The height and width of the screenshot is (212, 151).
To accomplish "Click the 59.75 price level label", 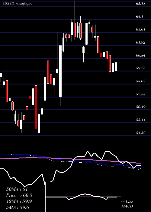I will coord(141,68).
